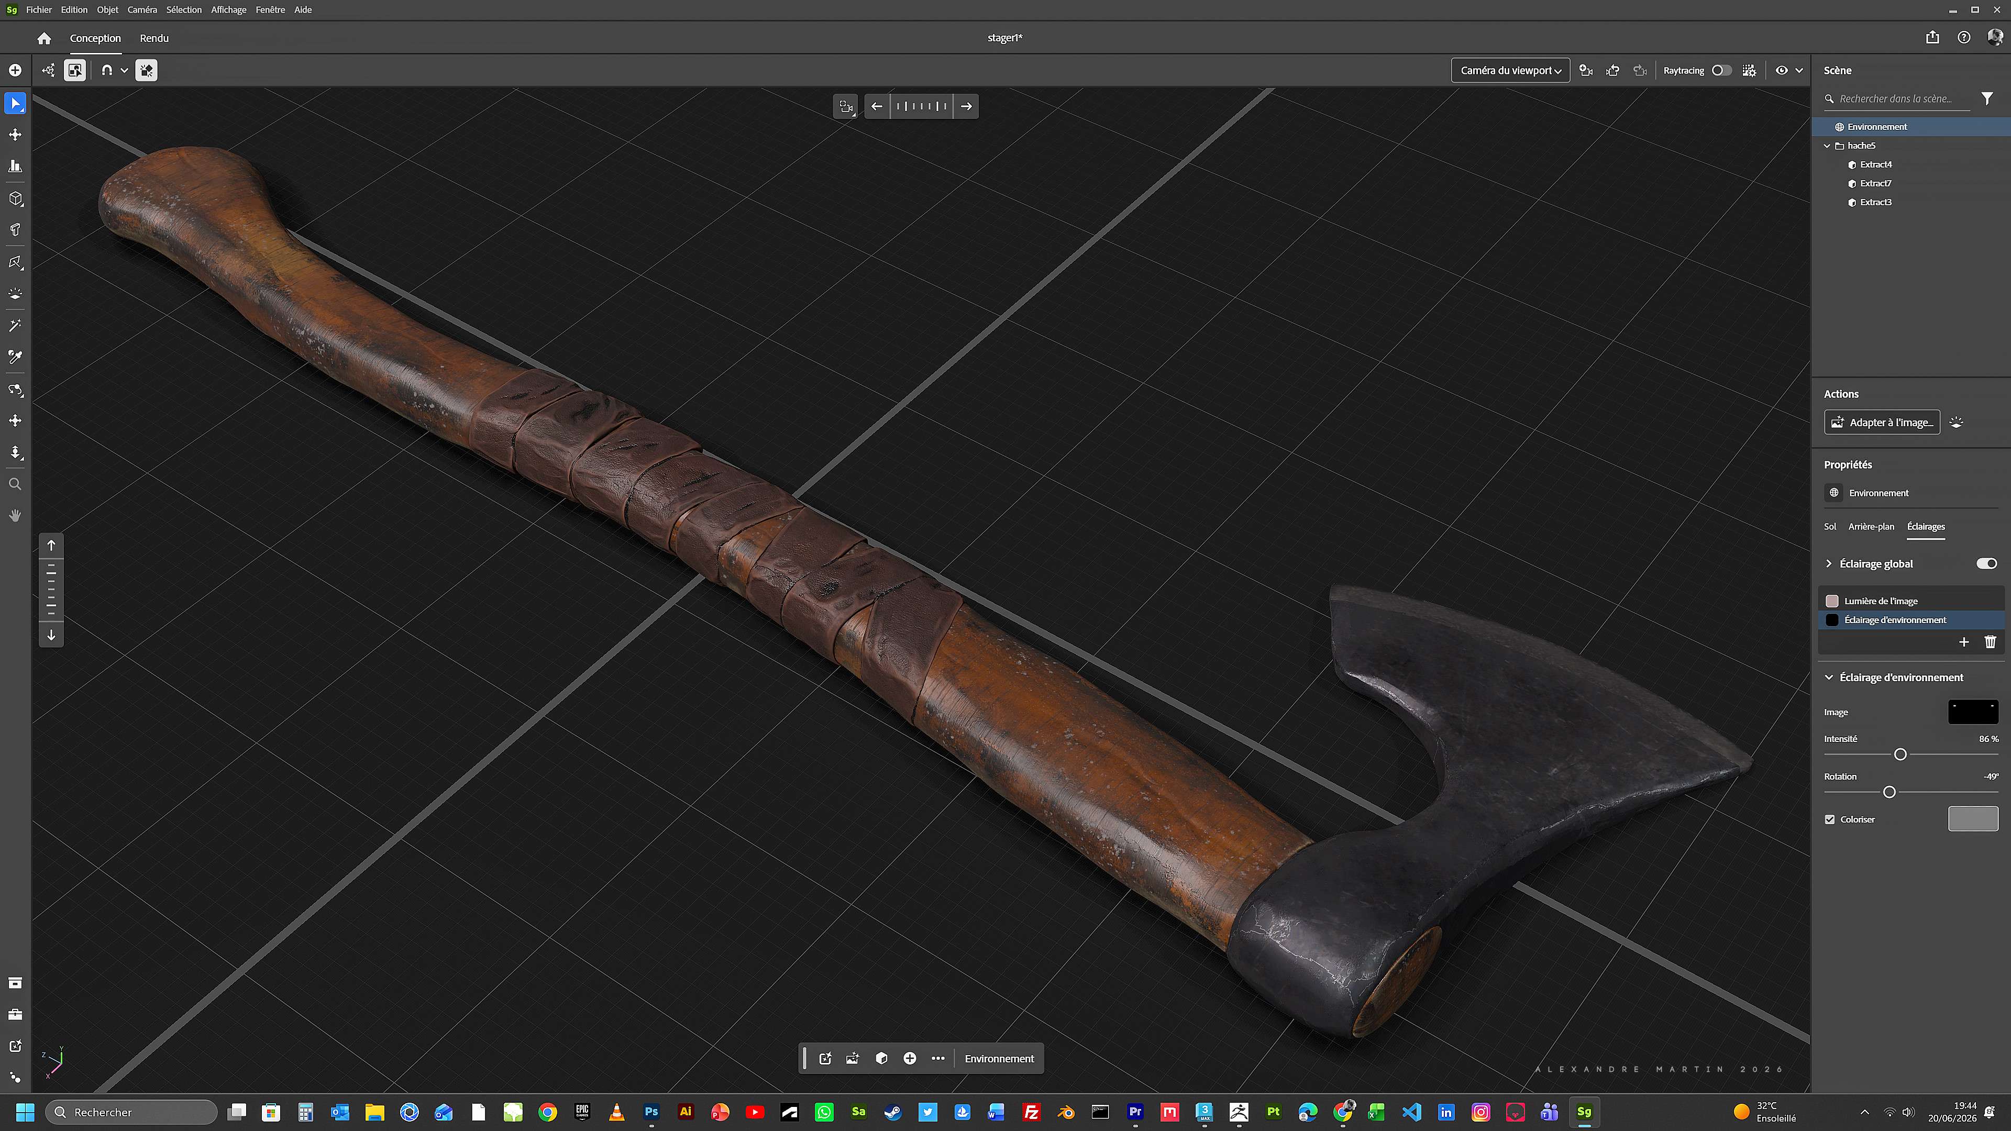Uncheck the Coloriser checkbox

point(1829,819)
